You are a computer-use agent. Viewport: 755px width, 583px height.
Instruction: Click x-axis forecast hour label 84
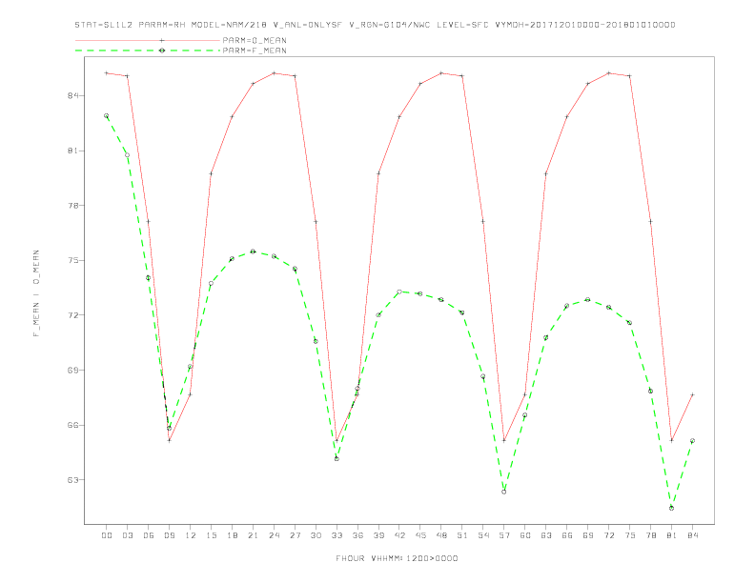(x=692, y=535)
